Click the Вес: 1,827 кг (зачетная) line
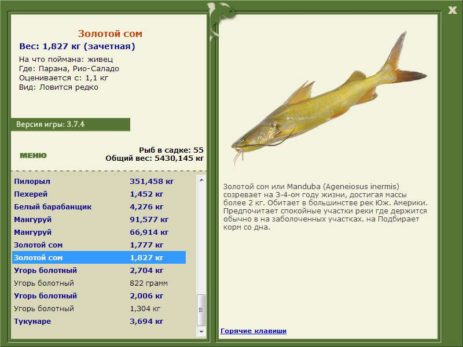Viewport: 463px width, 347px height. pyautogui.click(x=77, y=46)
